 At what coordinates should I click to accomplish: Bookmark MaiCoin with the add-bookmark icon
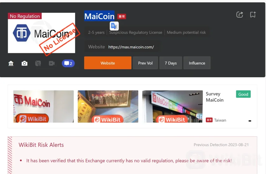(x=253, y=15)
